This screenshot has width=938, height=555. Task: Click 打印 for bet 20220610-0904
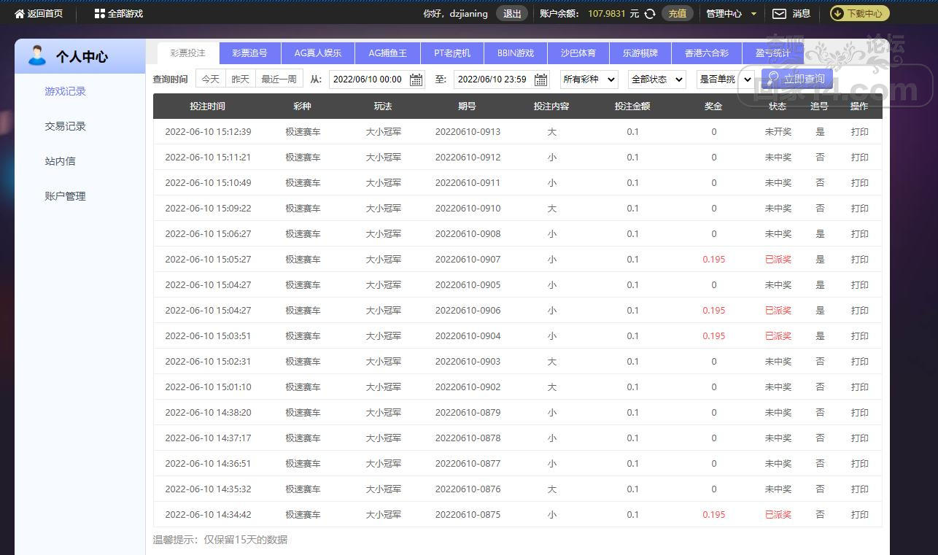pos(859,336)
